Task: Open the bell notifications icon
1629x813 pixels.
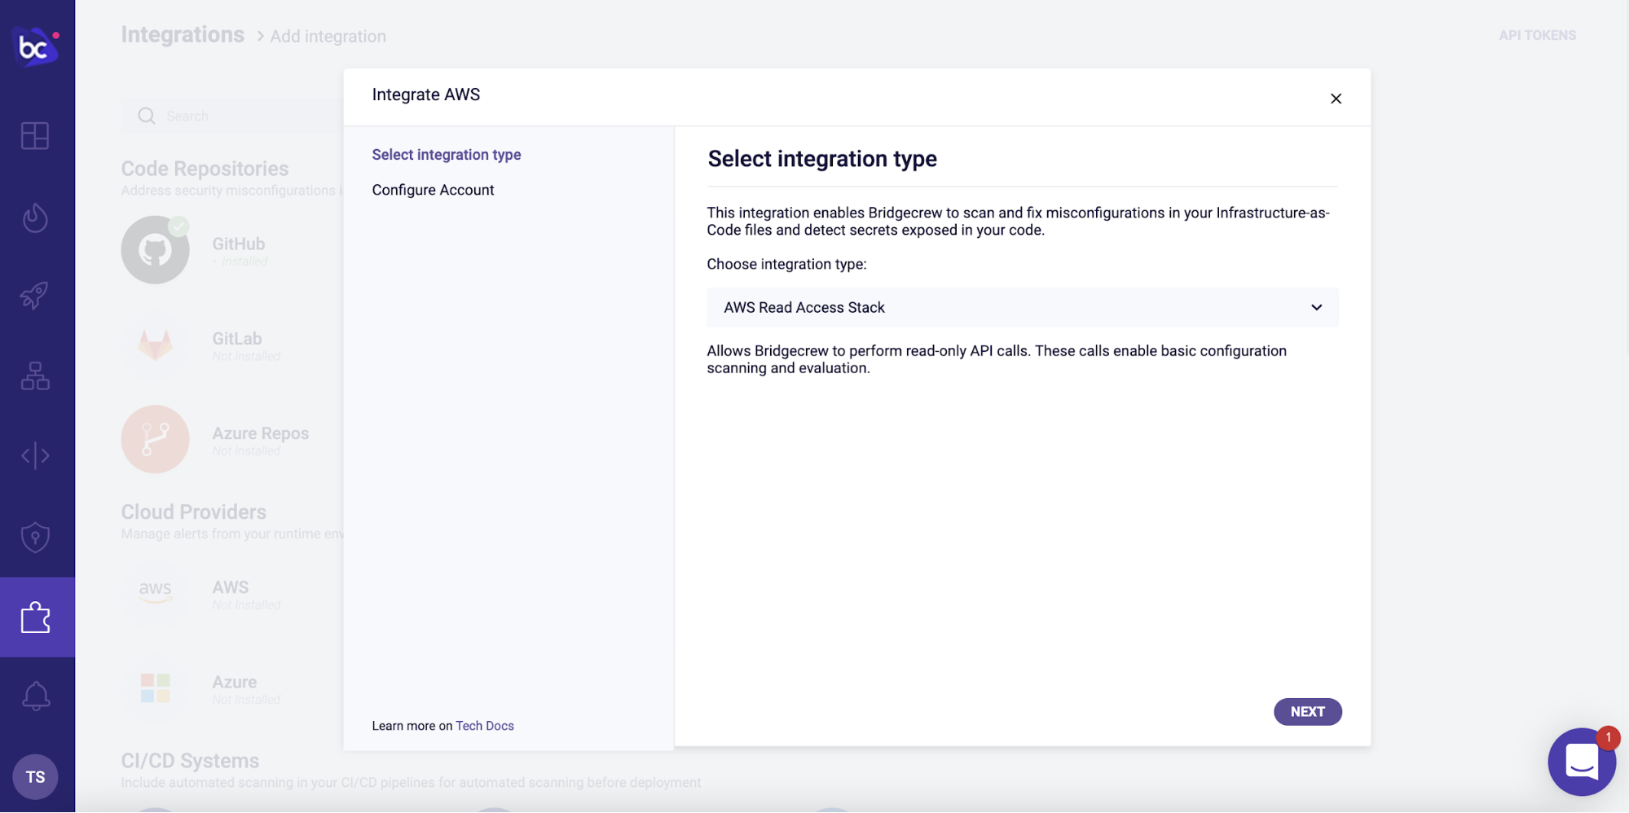Action: point(35,696)
